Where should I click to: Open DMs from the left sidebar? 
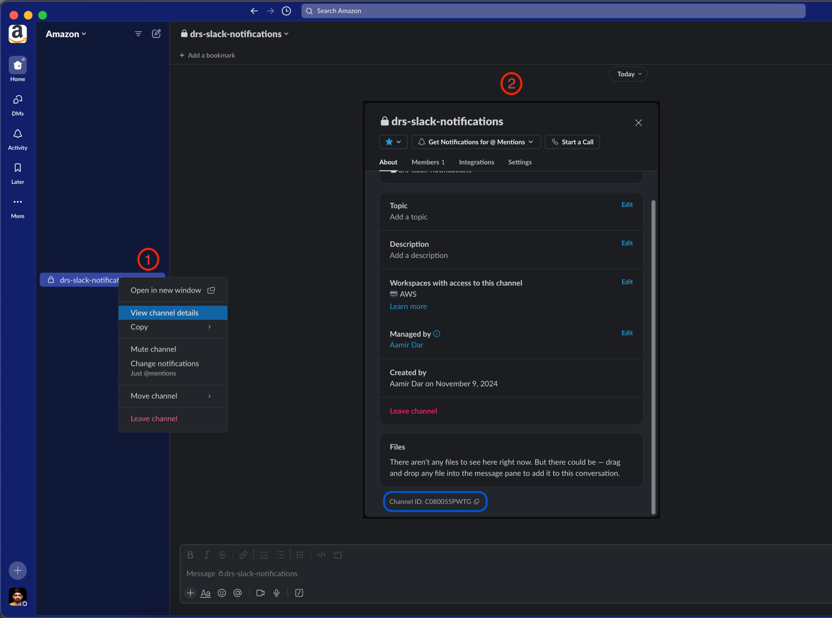pos(17,103)
